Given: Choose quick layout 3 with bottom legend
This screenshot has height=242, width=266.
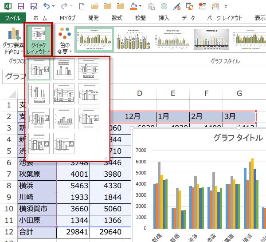Looking at the screenshot, I should (89, 69).
